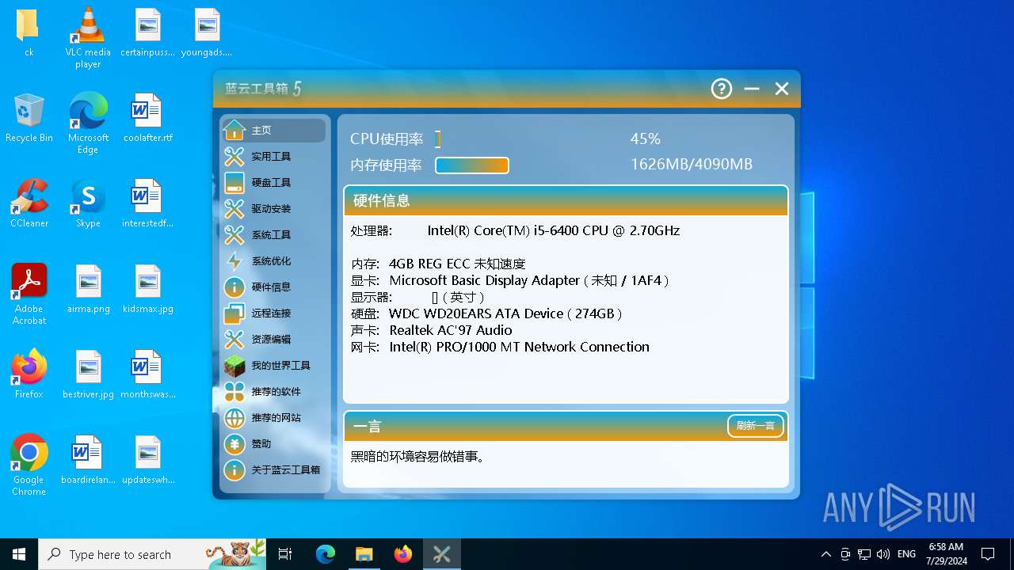Select the CCleaner desktop shortcut
The image size is (1014, 570).
(29, 203)
